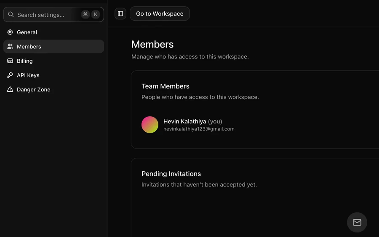The width and height of the screenshot is (379, 237).
Task: Click the Pending Invitations section title
Action: coord(171,174)
